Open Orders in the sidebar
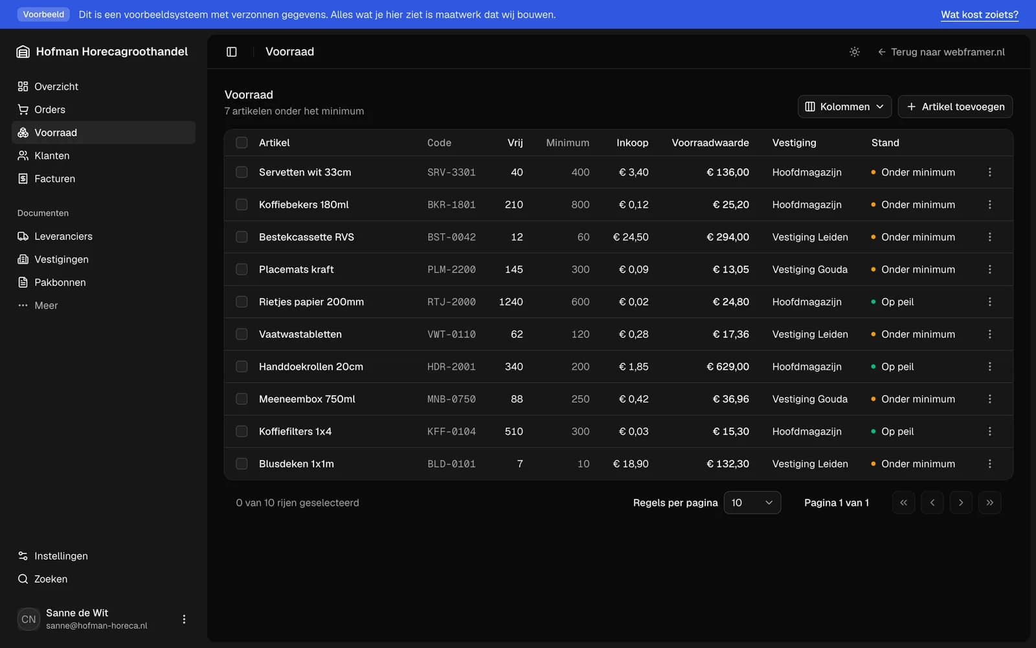1036x648 pixels. click(x=104, y=110)
